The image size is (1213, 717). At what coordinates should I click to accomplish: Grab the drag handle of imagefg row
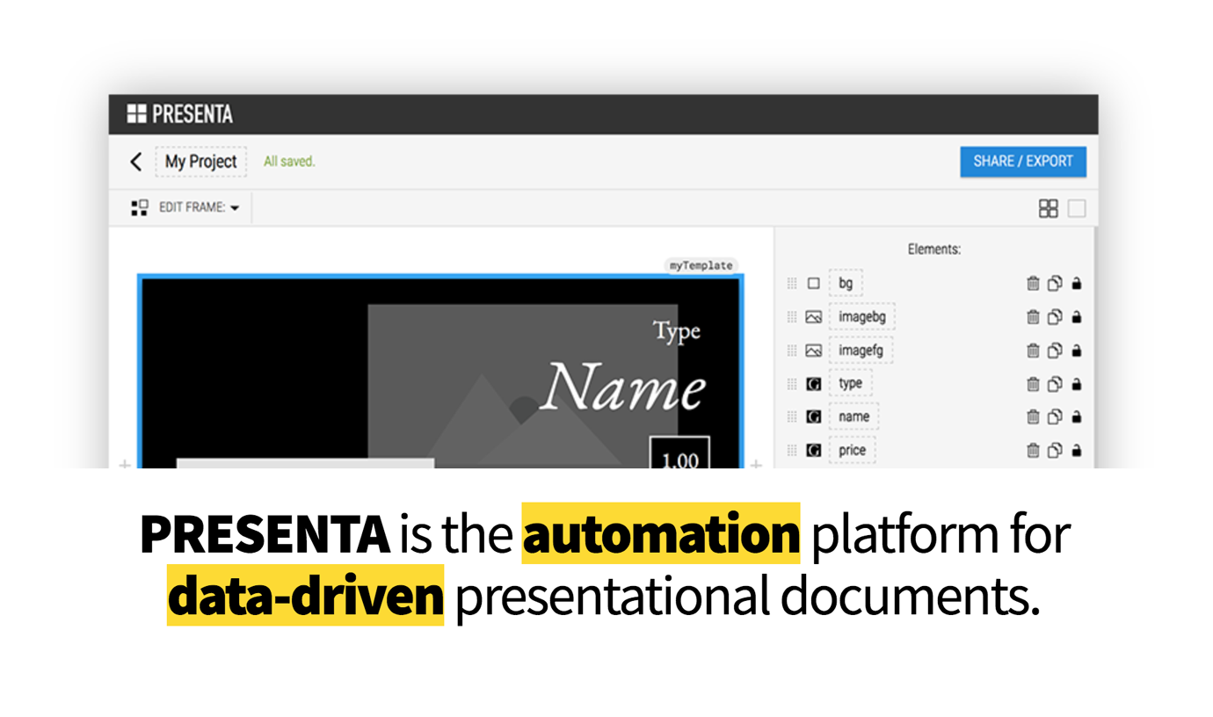pyautogui.click(x=792, y=351)
